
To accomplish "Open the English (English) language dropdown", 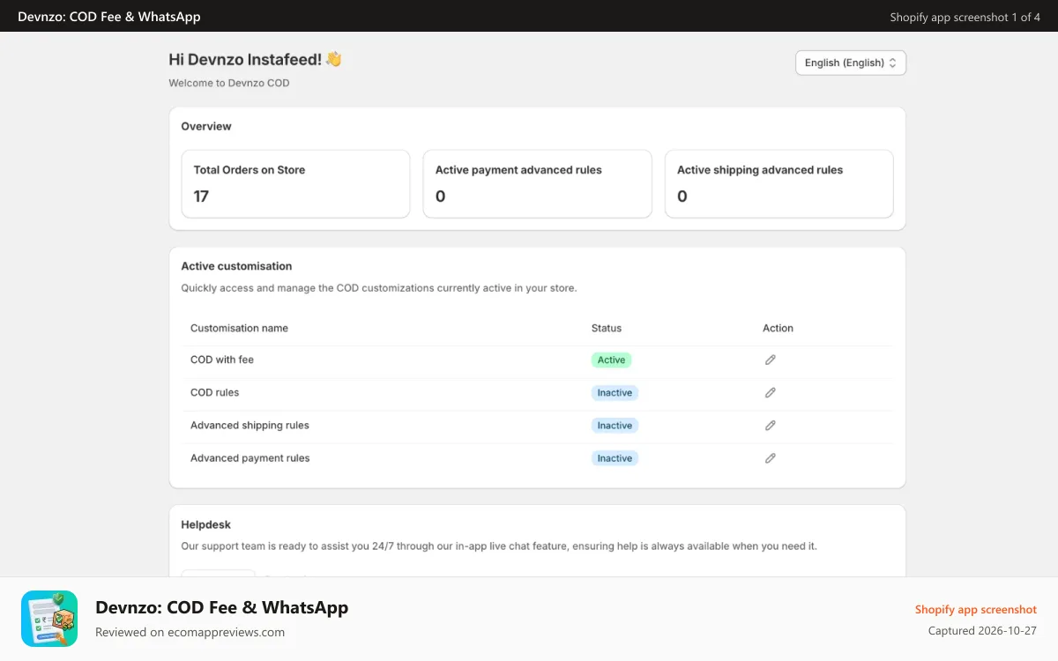I will pyautogui.click(x=851, y=63).
